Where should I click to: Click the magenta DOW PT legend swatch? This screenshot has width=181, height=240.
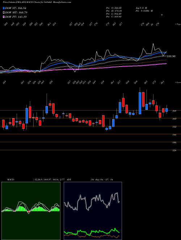(x=4, y=17)
